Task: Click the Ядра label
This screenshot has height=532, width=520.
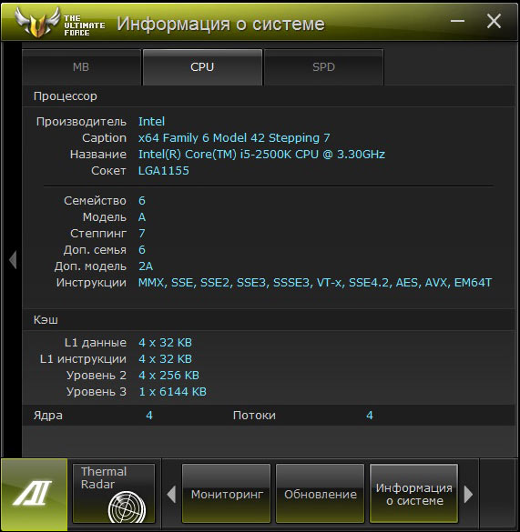Action: (47, 416)
